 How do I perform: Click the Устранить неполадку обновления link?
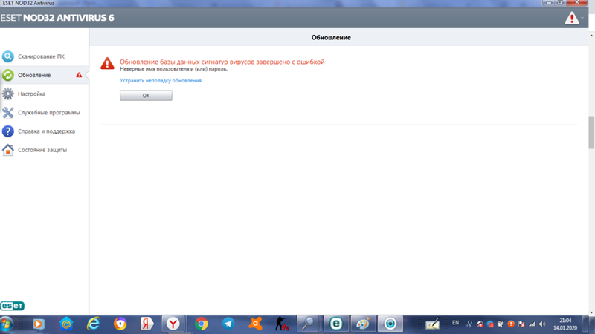pos(161,81)
